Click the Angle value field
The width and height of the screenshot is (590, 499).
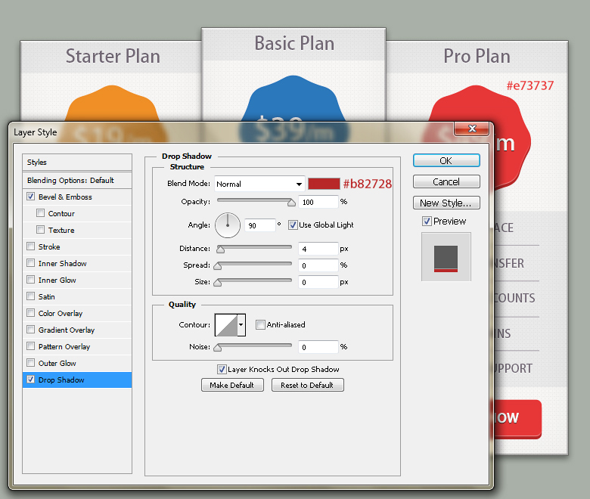260,225
